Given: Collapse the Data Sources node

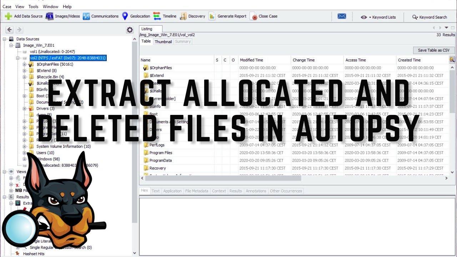Looking at the screenshot, I should click(x=4, y=39).
